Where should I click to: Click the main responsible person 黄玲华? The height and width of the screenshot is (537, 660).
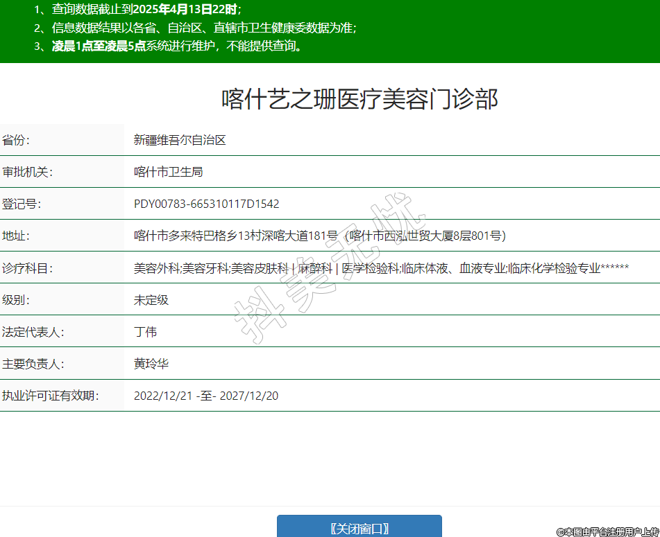(151, 364)
